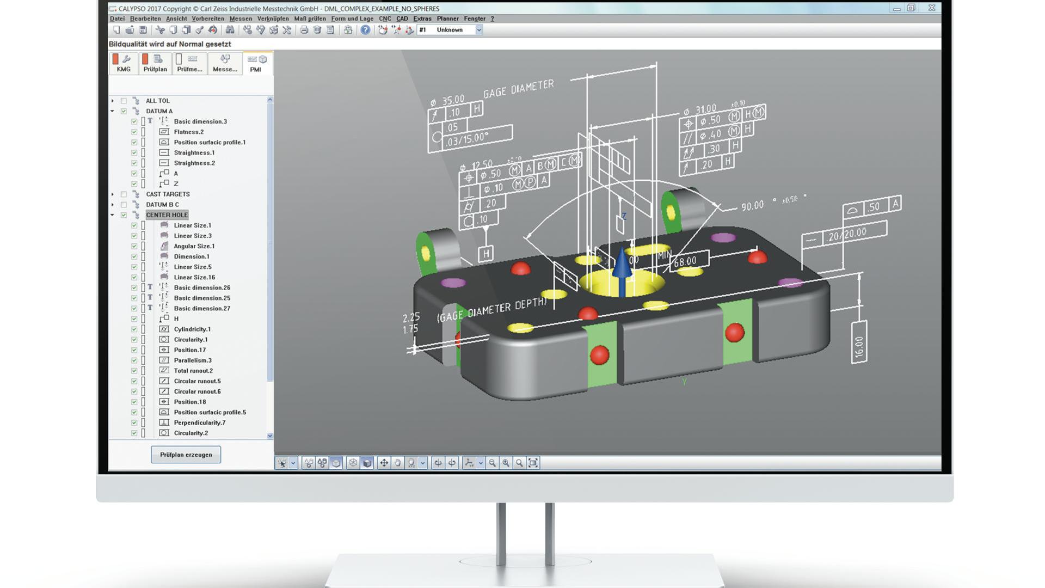Uncheck the Total runout.2 checkbox
Viewport: 1045px width, 588px height.
pos(134,371)
